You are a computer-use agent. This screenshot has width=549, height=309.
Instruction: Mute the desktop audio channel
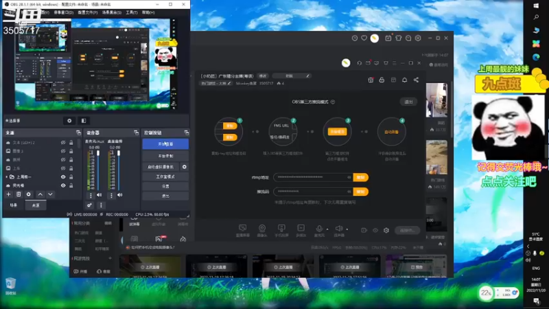(119, 195)
